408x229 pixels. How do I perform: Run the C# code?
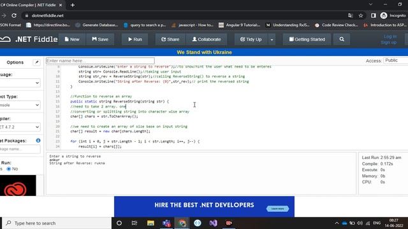click(x=135, y=39)
